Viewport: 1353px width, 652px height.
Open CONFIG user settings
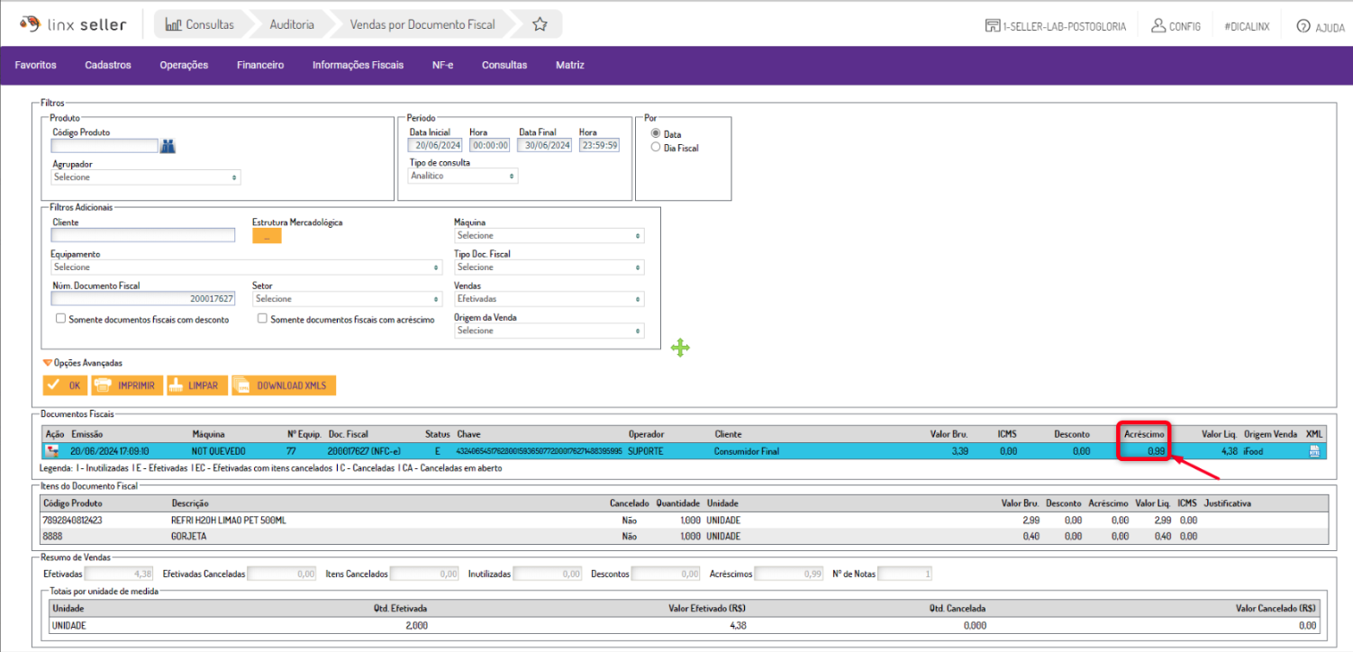tap(1176, 26)
